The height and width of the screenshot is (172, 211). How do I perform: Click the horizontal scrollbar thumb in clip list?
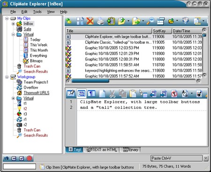(90, 81)
